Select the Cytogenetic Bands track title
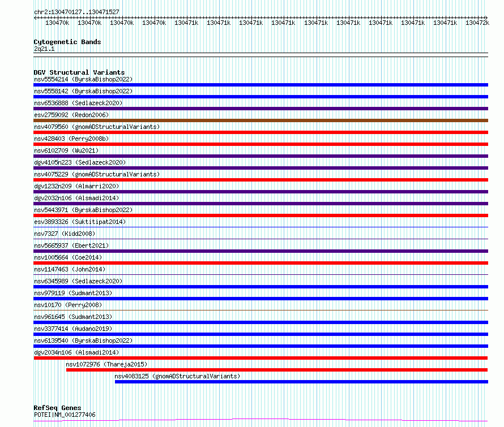 (67, 42)
